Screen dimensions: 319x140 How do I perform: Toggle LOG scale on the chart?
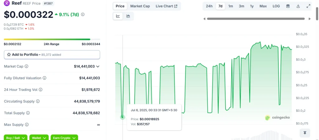(276, 6)
